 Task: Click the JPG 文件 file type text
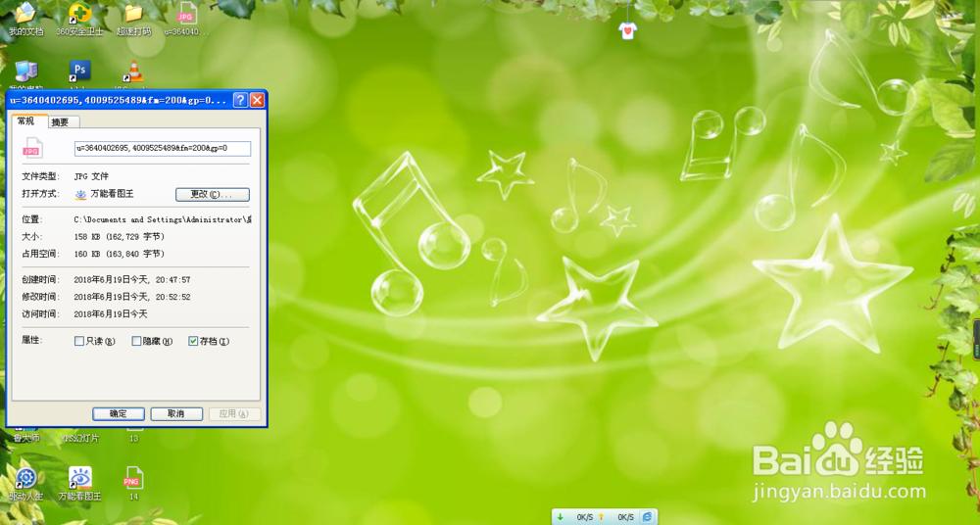[91, 176]
